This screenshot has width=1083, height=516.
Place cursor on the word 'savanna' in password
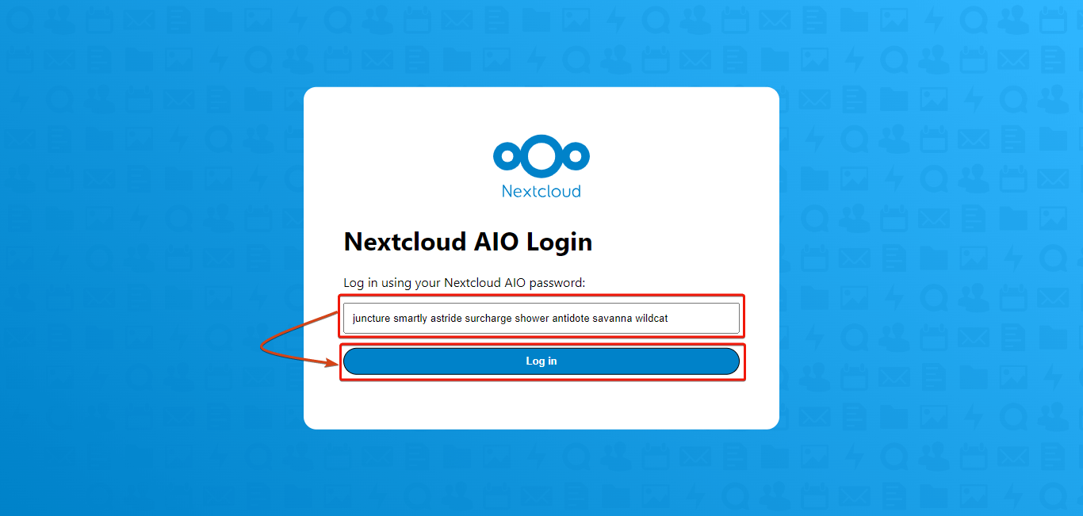612,318
